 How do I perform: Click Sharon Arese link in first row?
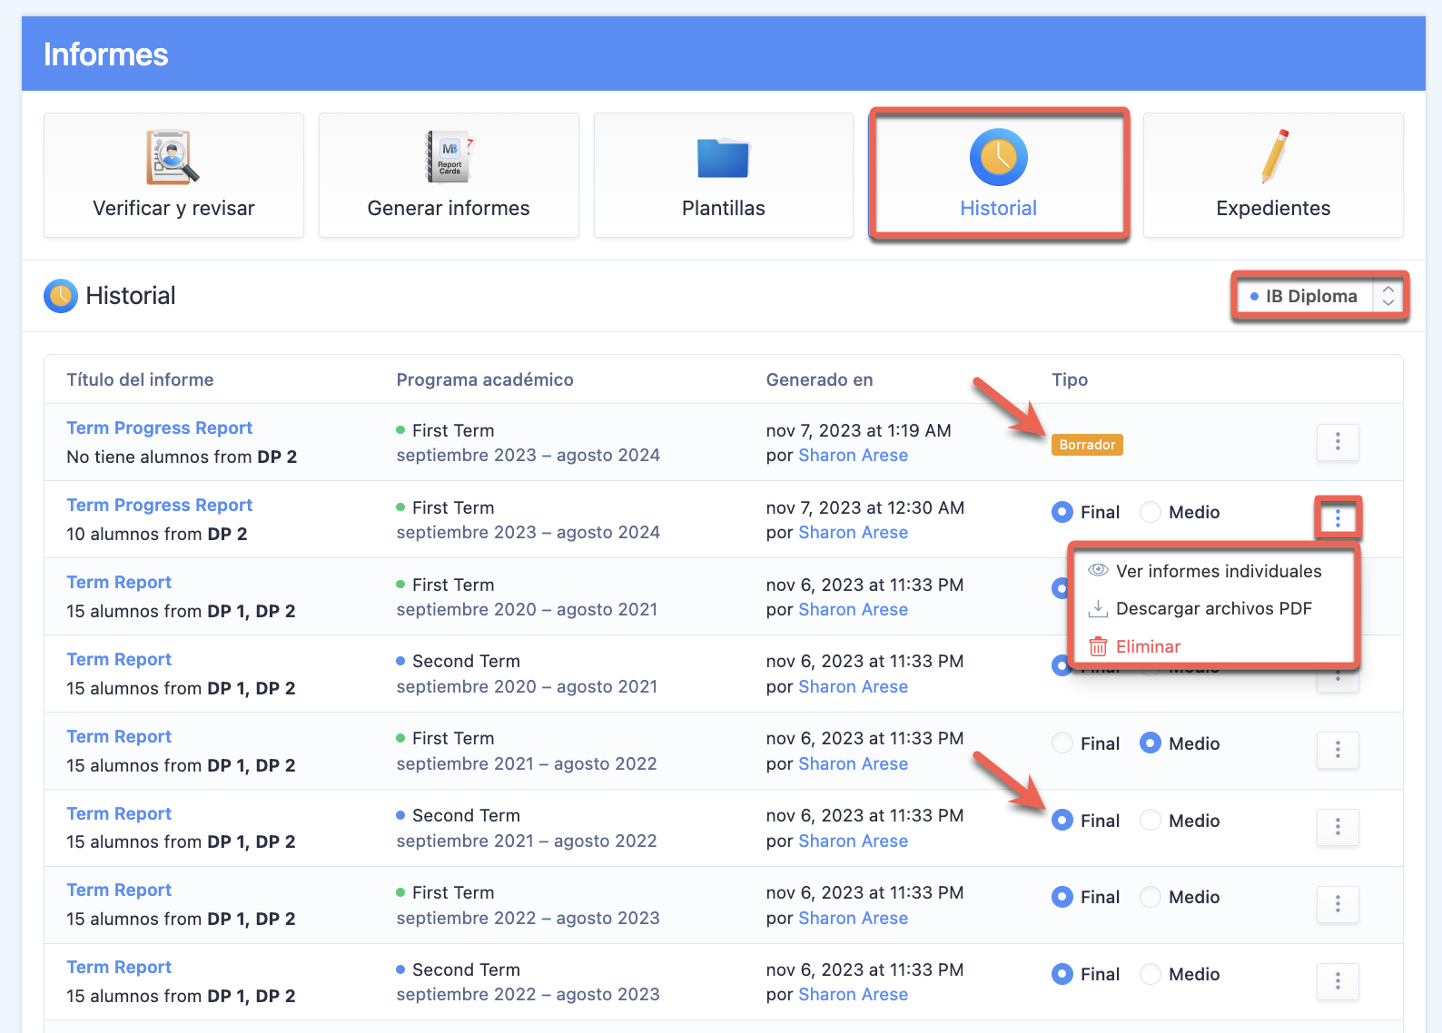tap(853, 455)
